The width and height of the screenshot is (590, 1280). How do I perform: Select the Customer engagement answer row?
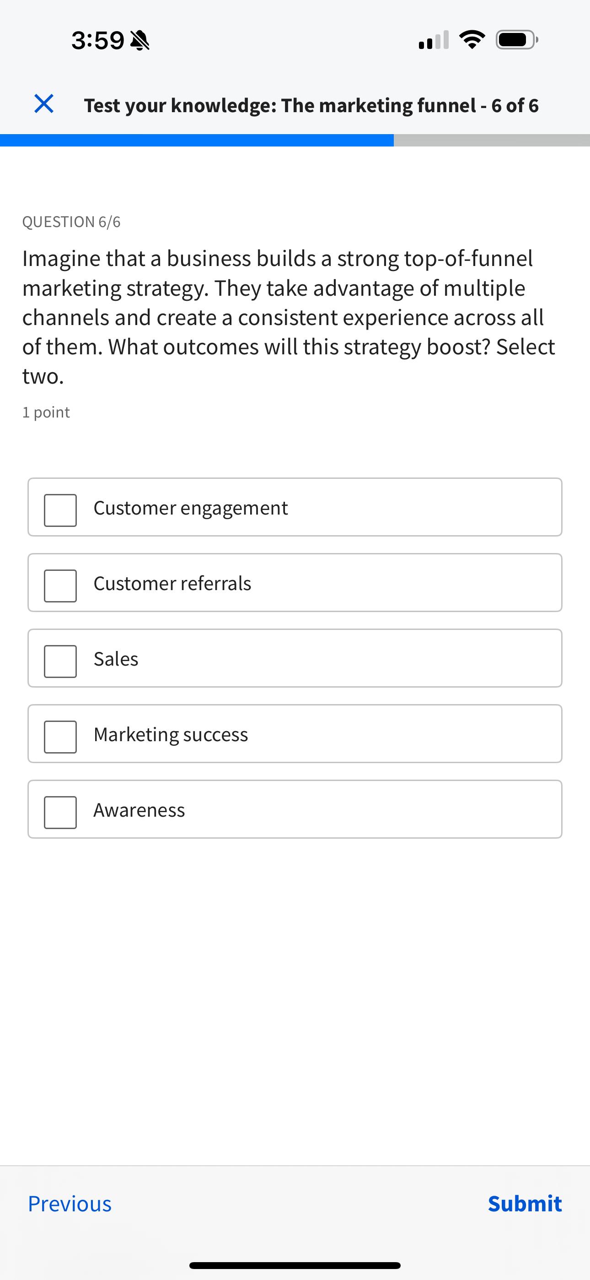point(295,508)
